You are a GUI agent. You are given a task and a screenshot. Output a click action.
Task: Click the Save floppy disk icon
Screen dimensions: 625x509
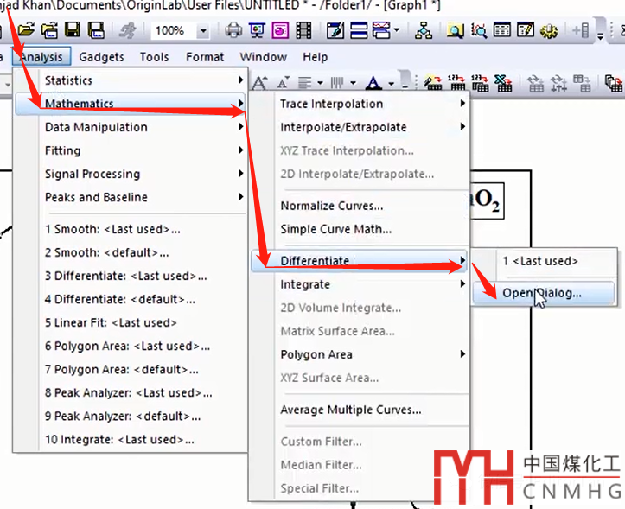click(x=73, y=30)
